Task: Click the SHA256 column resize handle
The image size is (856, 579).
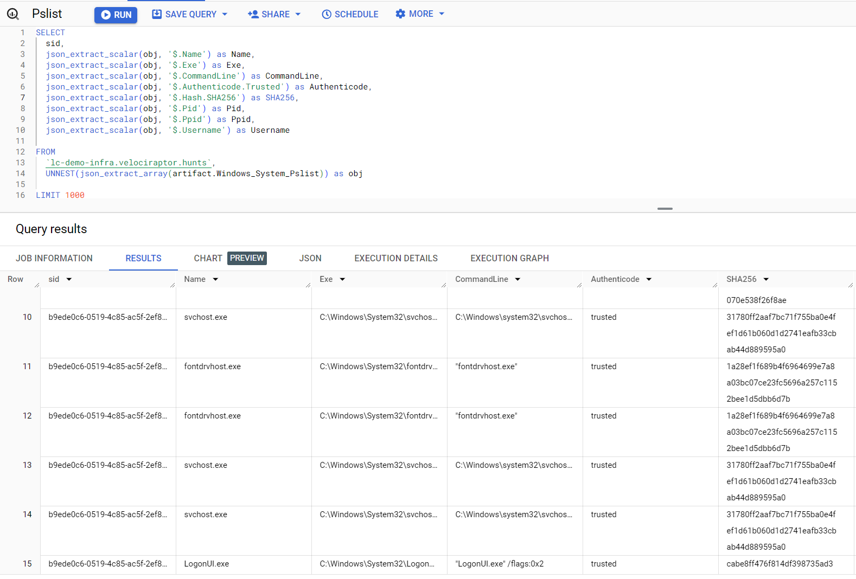Action: (851, 285)
